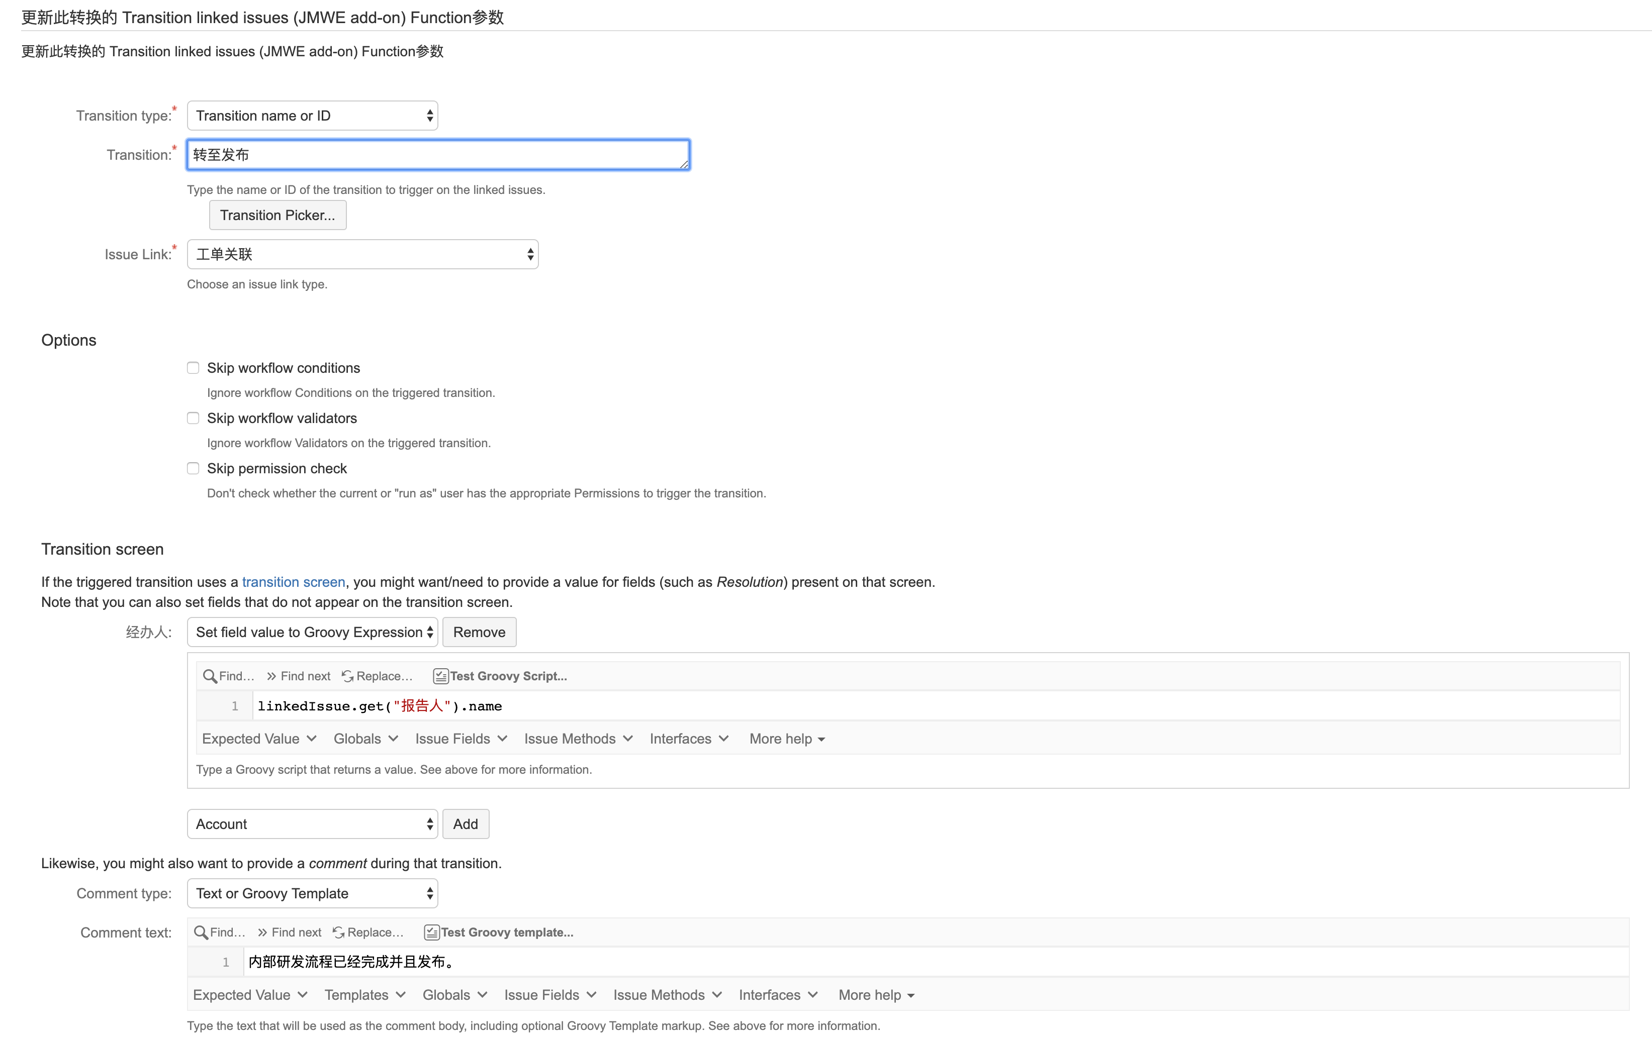Click Find magnifier icon in Comment text editor
Screen dimensions: 1652x1039
click(x=201, y=932)
